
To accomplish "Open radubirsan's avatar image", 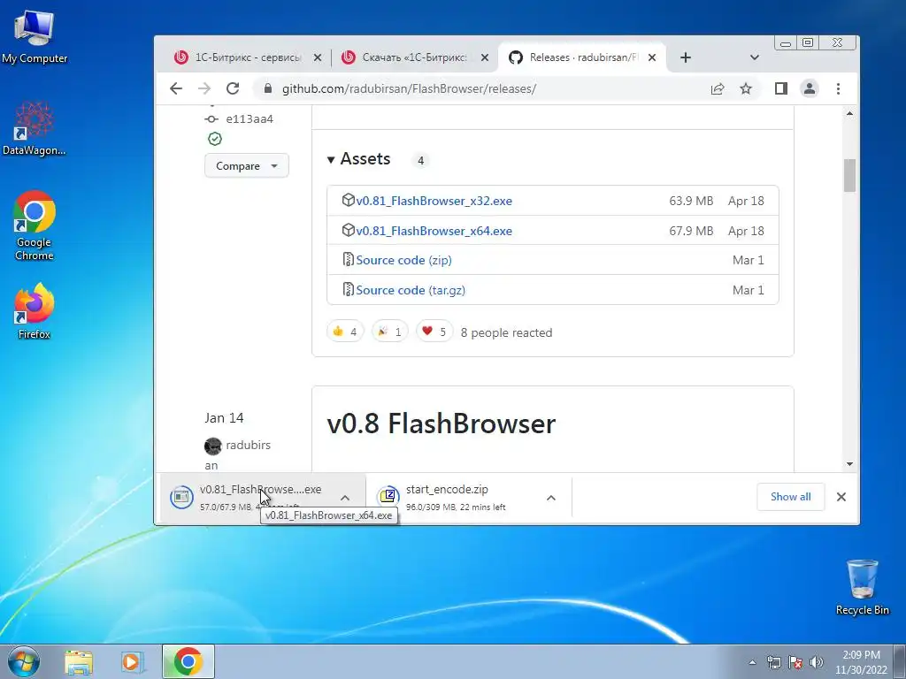I will [x=212, y=446].
